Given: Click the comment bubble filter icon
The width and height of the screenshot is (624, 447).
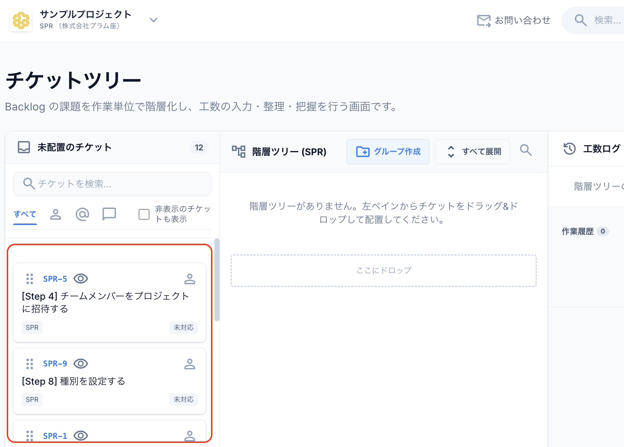Looking at the screenshot, I should tap(109, 214).
